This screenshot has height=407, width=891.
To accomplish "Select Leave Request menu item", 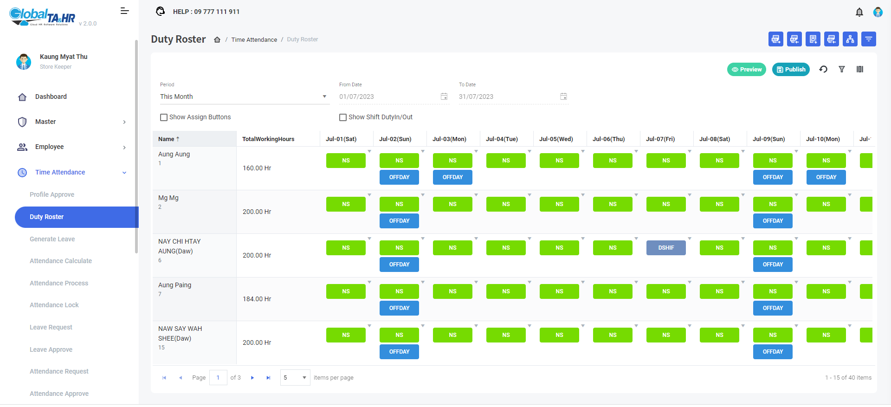I will (x=51, y=328).
